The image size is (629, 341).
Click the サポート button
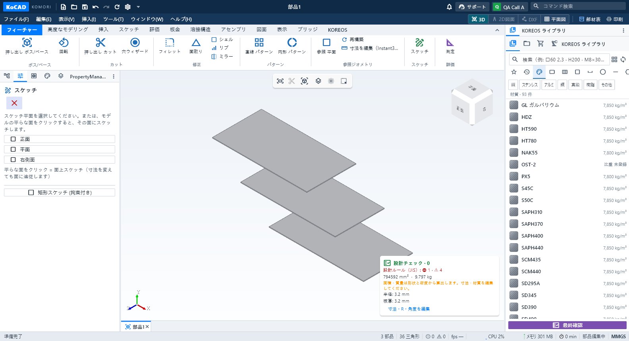point(472,7)
